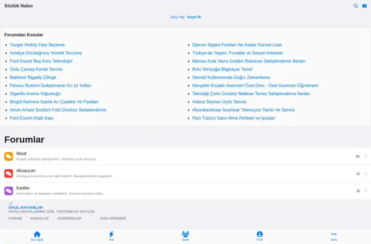Expand the Kediler forum chevron
371x244 pixels.
tap(365, 191)
